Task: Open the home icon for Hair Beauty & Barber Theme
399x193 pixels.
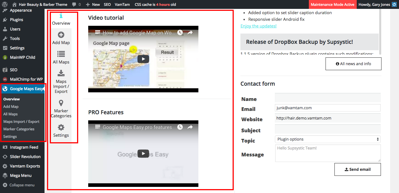Action: coord(14,4)
